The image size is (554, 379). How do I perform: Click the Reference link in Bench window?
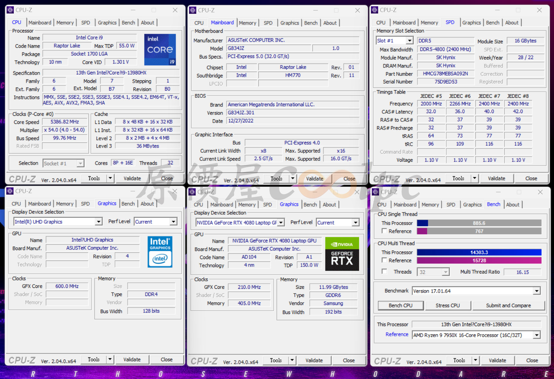[x=397, y=334]
